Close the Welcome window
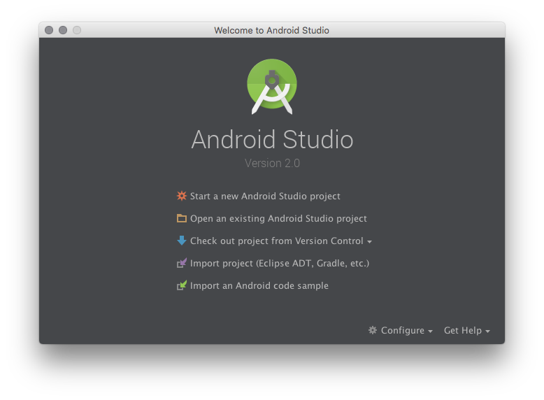The image size is (544, 400). [49, 30]
